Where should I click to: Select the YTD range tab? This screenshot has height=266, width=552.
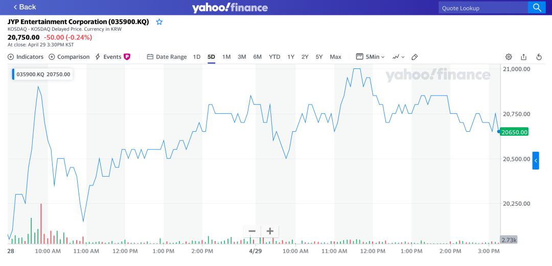point(274,57)
